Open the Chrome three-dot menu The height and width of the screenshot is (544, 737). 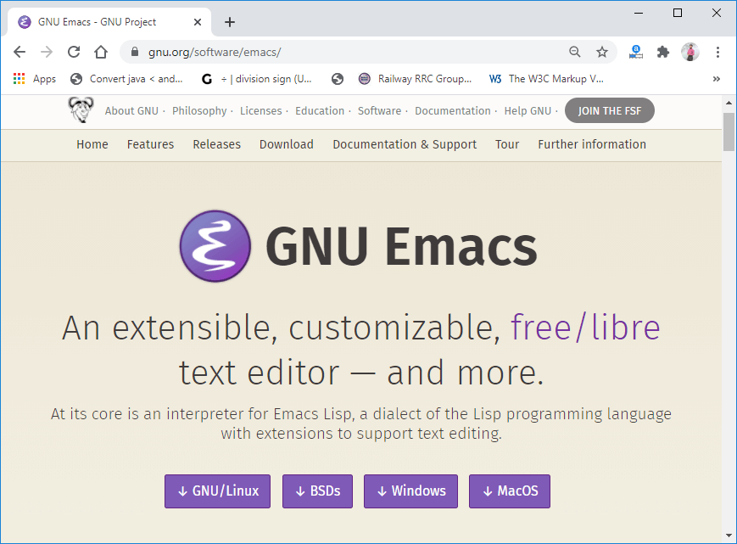[x=717, y=52]
